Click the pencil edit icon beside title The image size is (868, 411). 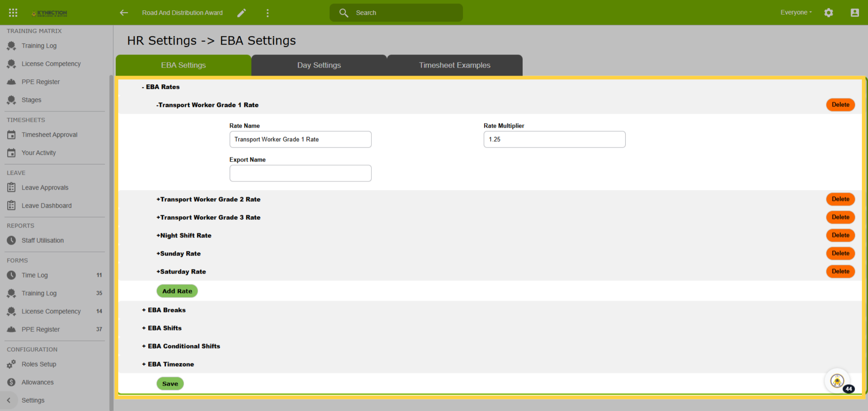click(242, 13)
